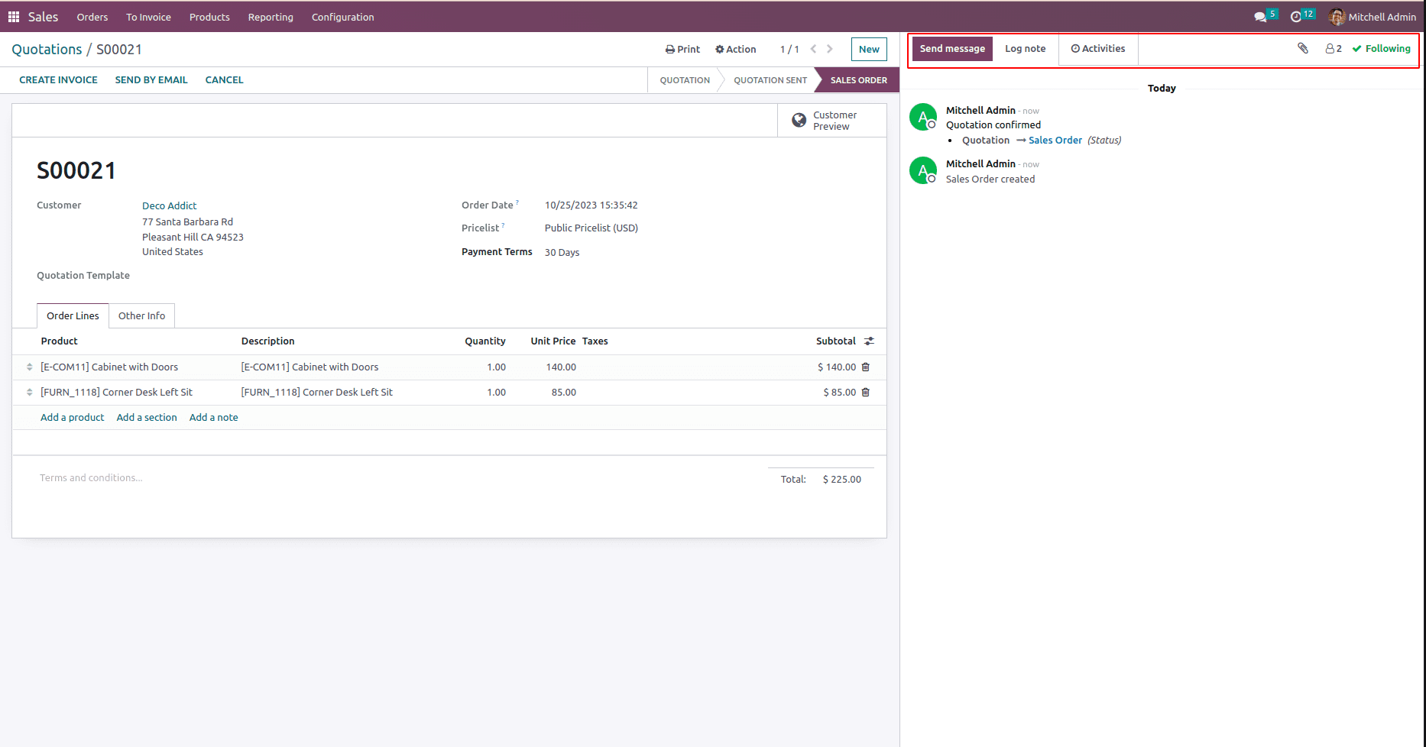Open Sales Order status link in chatter
This screenshot has width=1426, height=747.
(x=1055, y=141)
